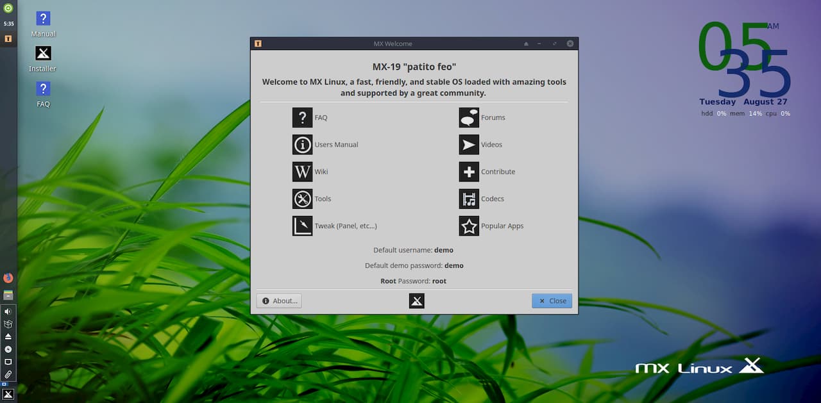Screen dimensions: 821x403
Task: Click the 'MX-19 "patito feo"' heading
Action: coord(414,67)
